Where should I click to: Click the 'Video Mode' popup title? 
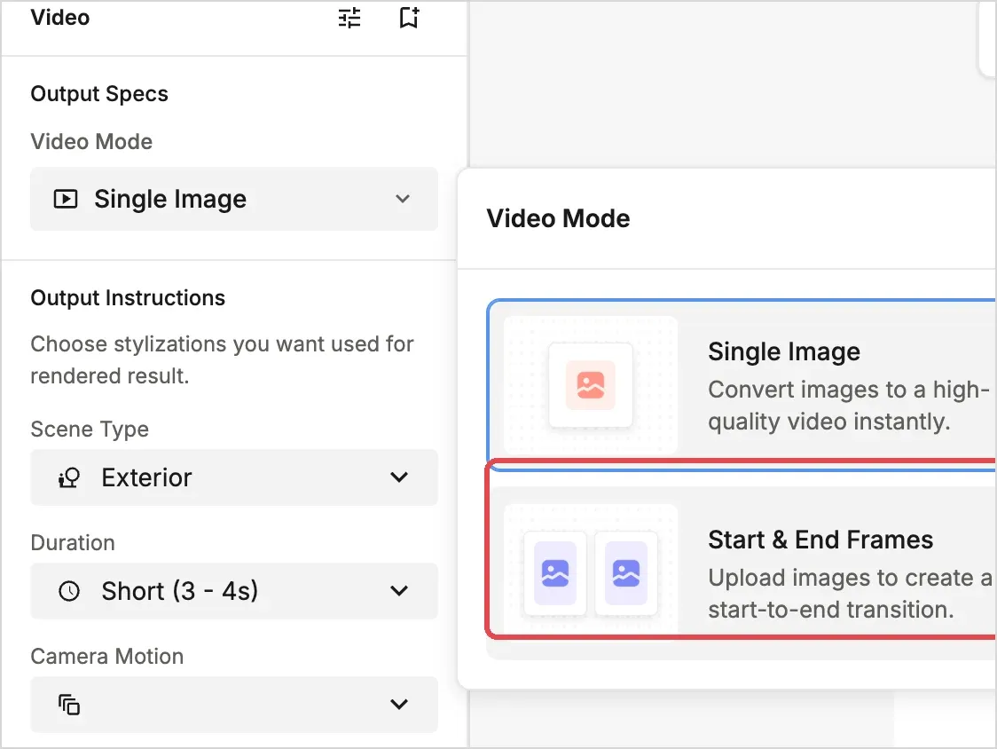click(558, 218)
